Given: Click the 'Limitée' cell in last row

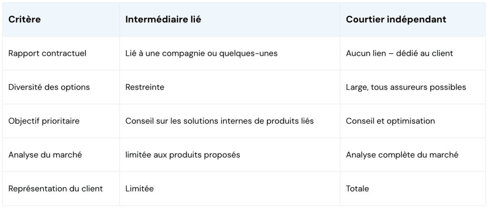Looking at the screenshot, I should 140,188.
